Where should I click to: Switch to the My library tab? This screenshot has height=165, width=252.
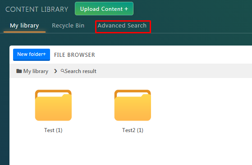click(24, 26)
